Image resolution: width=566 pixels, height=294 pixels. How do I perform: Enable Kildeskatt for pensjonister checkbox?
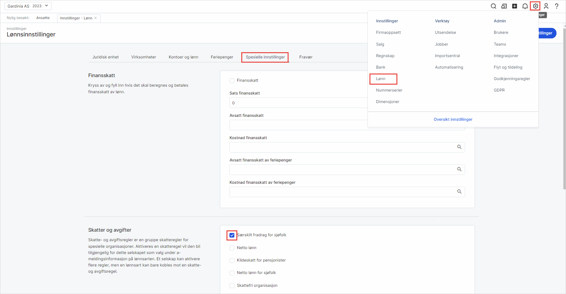coord(232,261)
